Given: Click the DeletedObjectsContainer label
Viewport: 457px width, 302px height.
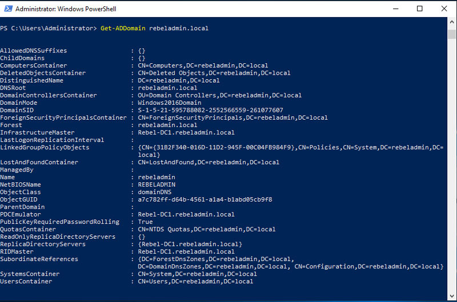Looking at the screenshot, I should (x=43, y=73).
